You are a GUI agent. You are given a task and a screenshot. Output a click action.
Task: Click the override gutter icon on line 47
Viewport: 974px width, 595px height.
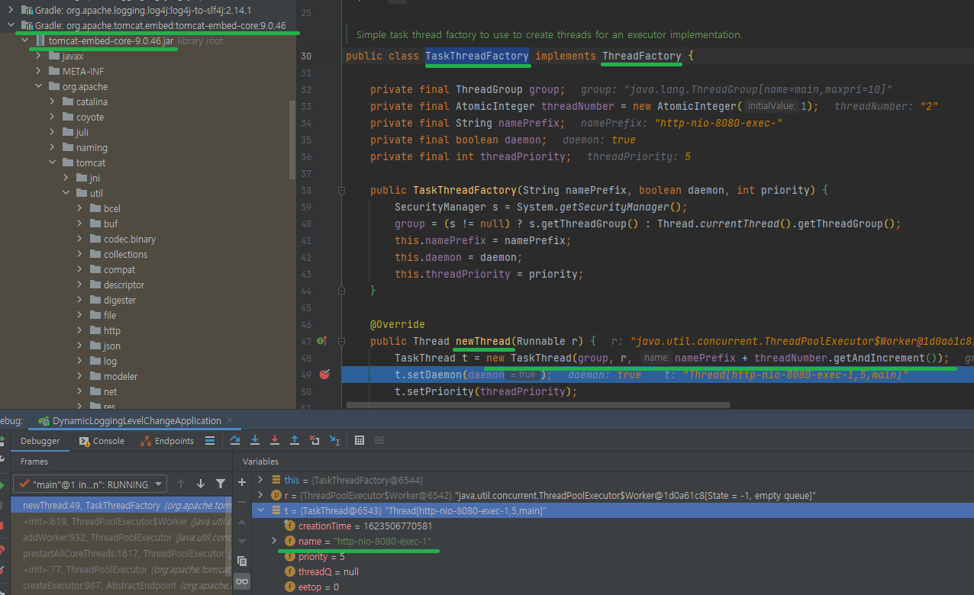click(321, 341)
